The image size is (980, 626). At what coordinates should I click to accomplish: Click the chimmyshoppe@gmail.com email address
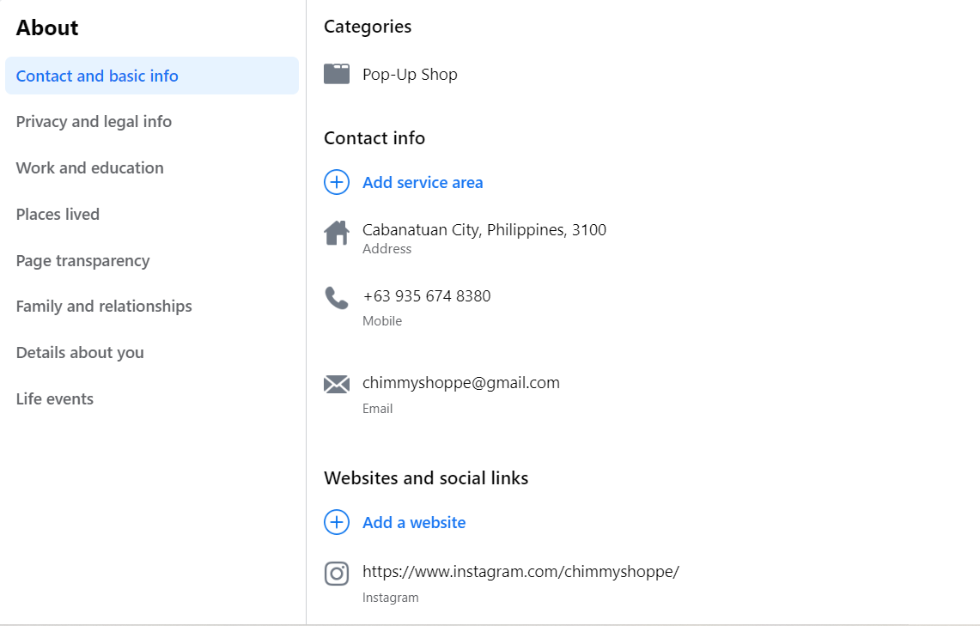[x=461, y=383]
